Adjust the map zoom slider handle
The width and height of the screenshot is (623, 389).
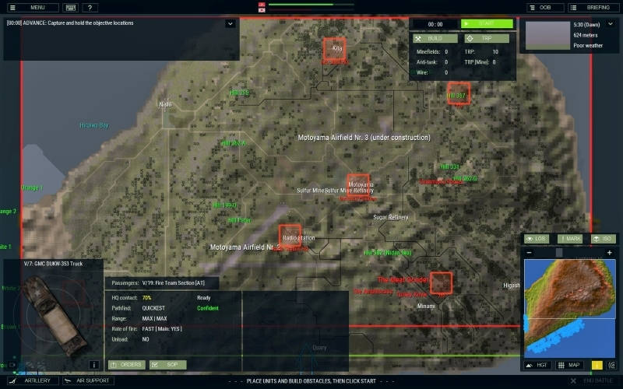[x=559, y=252]
